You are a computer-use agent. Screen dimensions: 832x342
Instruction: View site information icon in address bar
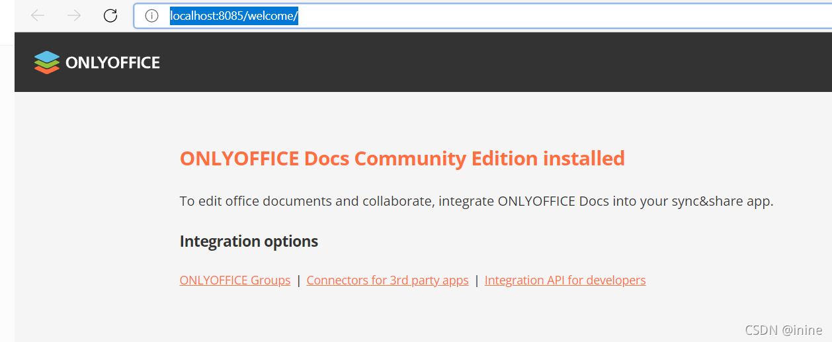point(151,16)
